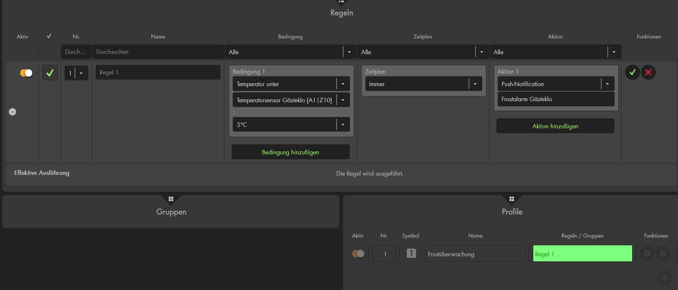Click the Profile panel grid icon

click(x=512, y=199)
